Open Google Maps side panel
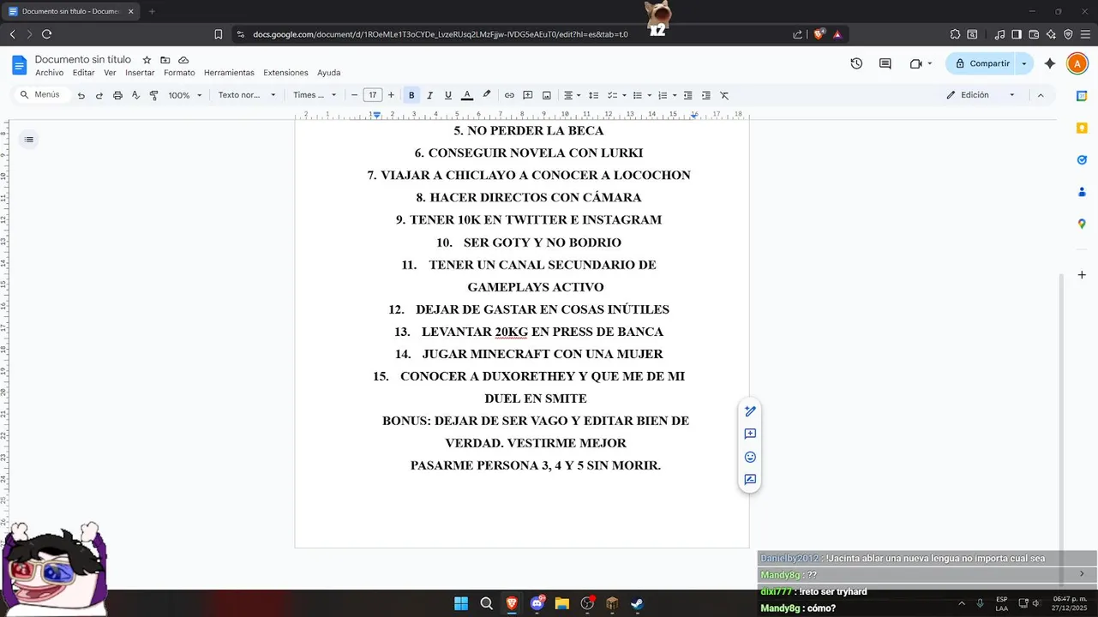Screen dimensions: 1098x617 coord(1082,224)
